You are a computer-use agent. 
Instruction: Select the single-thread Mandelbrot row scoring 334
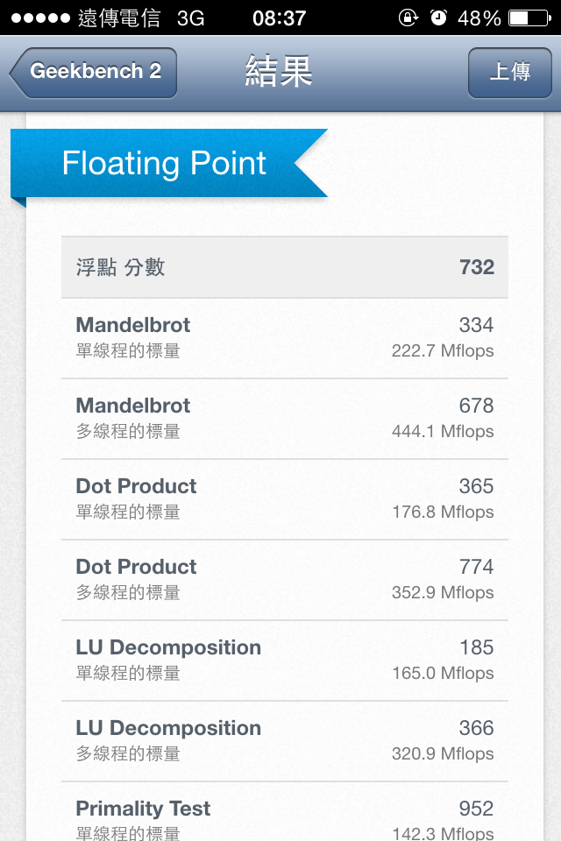click(284, 338)
